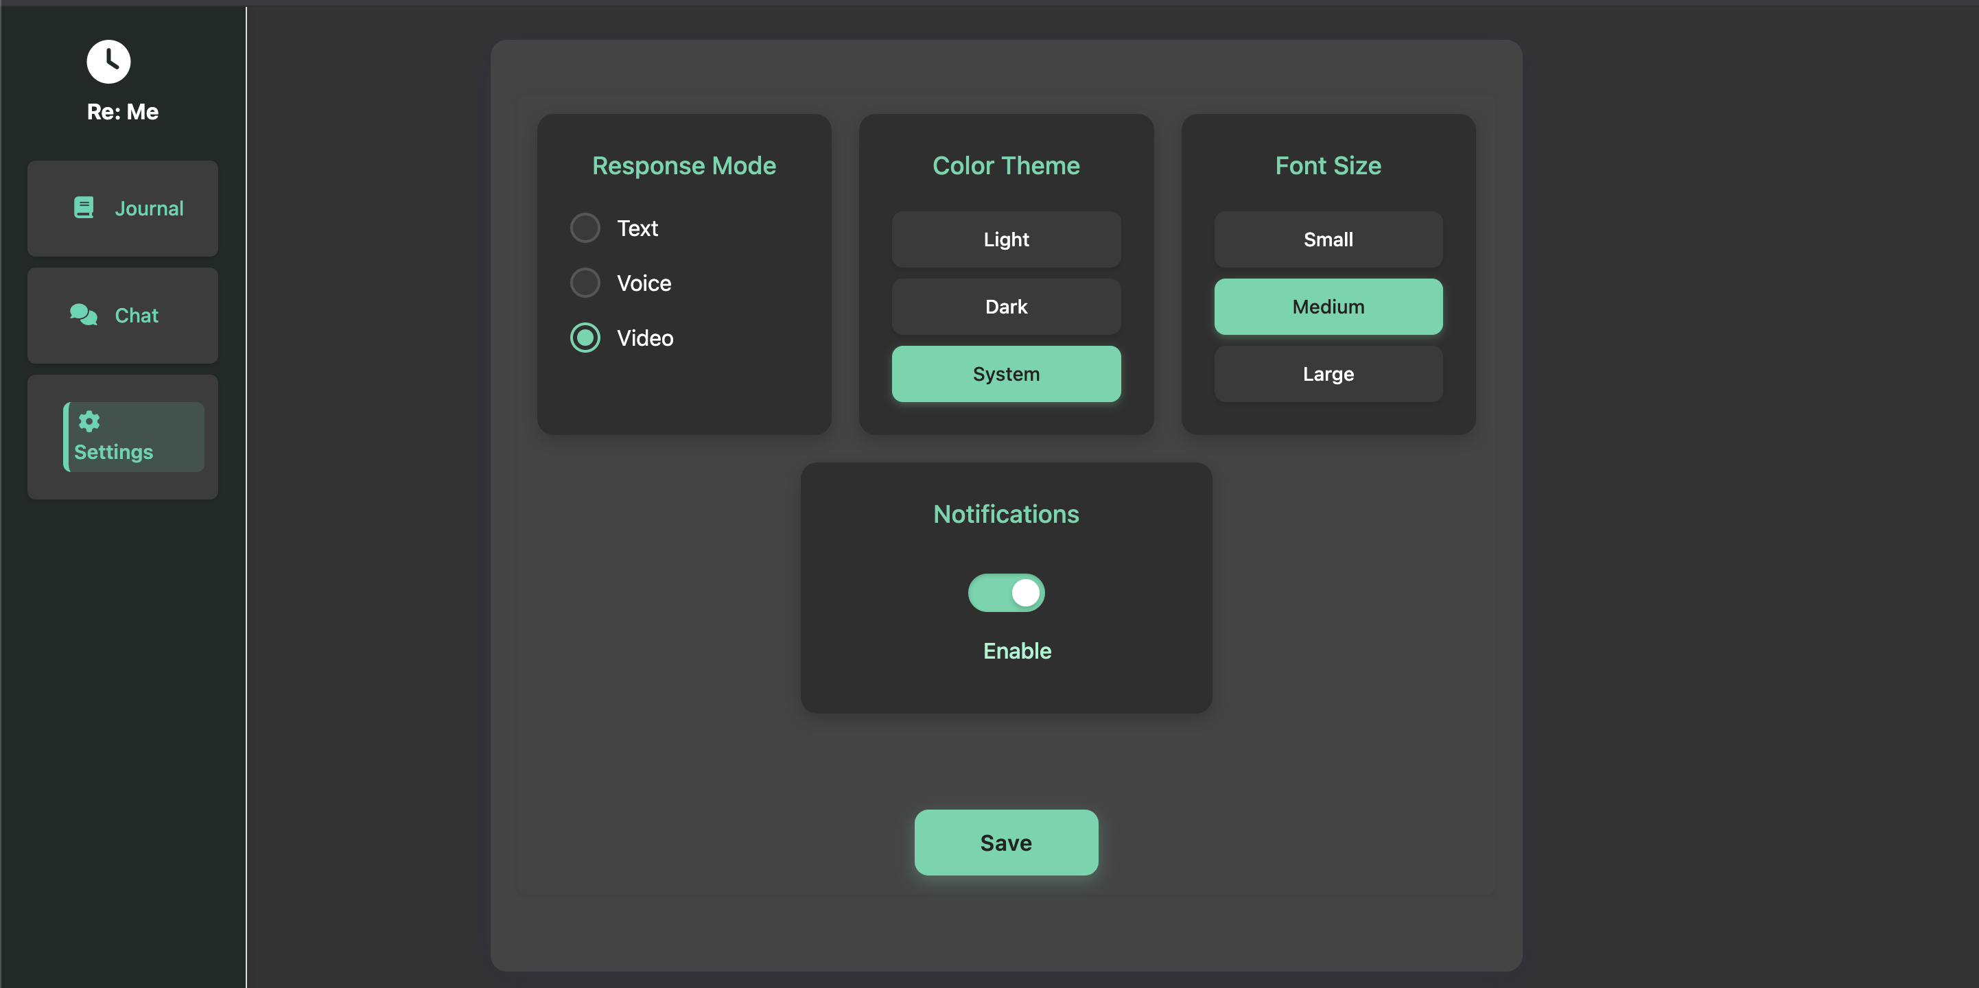
Task: Choose Small font size
Action: (x=1328, y=239)
